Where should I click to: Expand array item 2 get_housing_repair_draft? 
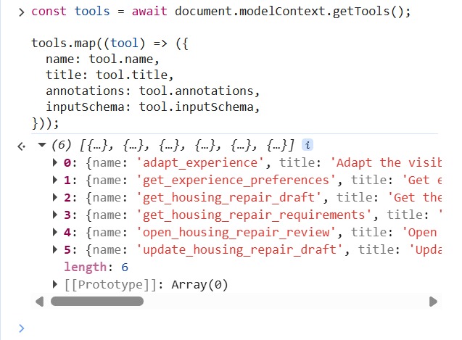[55, 197]
